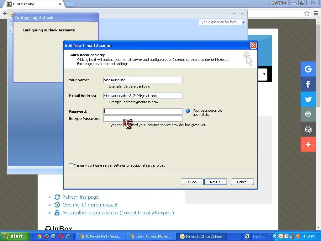Click the scrollbar down arrow
Screen dimensions: 321x241
pyautogui.click(x=318, y=228)
